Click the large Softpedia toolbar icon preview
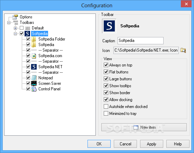194x153 pixels. [x=109, y=26]
